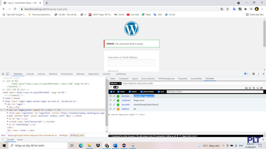
Task: Uncheck the class attribute checkbox
Action: [118, 92]
